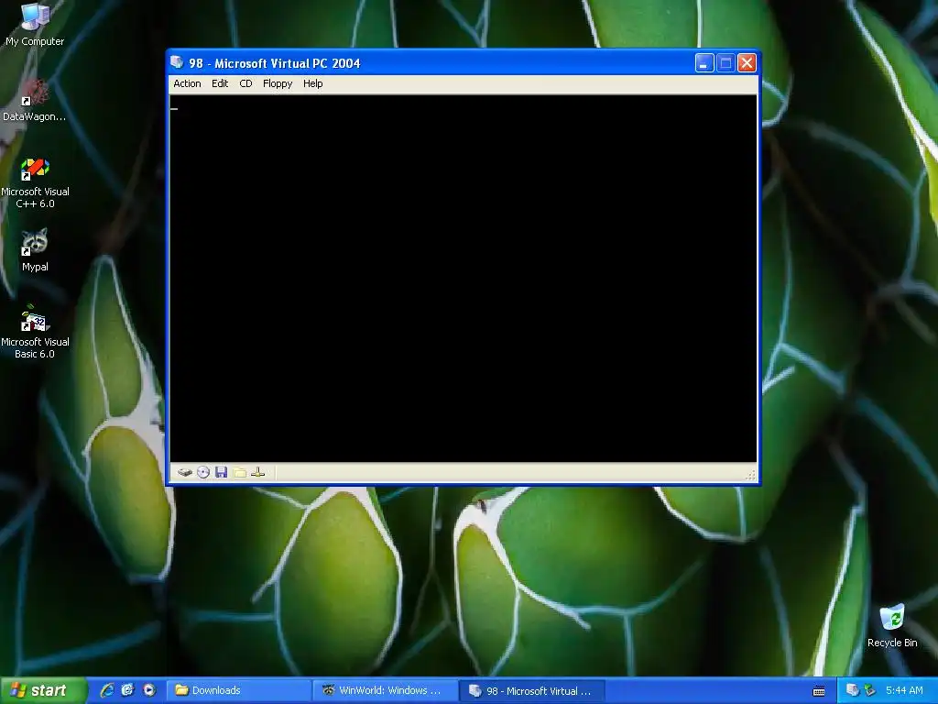This screenshot has height=704, width=938.
Task: Open the Edit menu
Action: (x=220, y=83)
